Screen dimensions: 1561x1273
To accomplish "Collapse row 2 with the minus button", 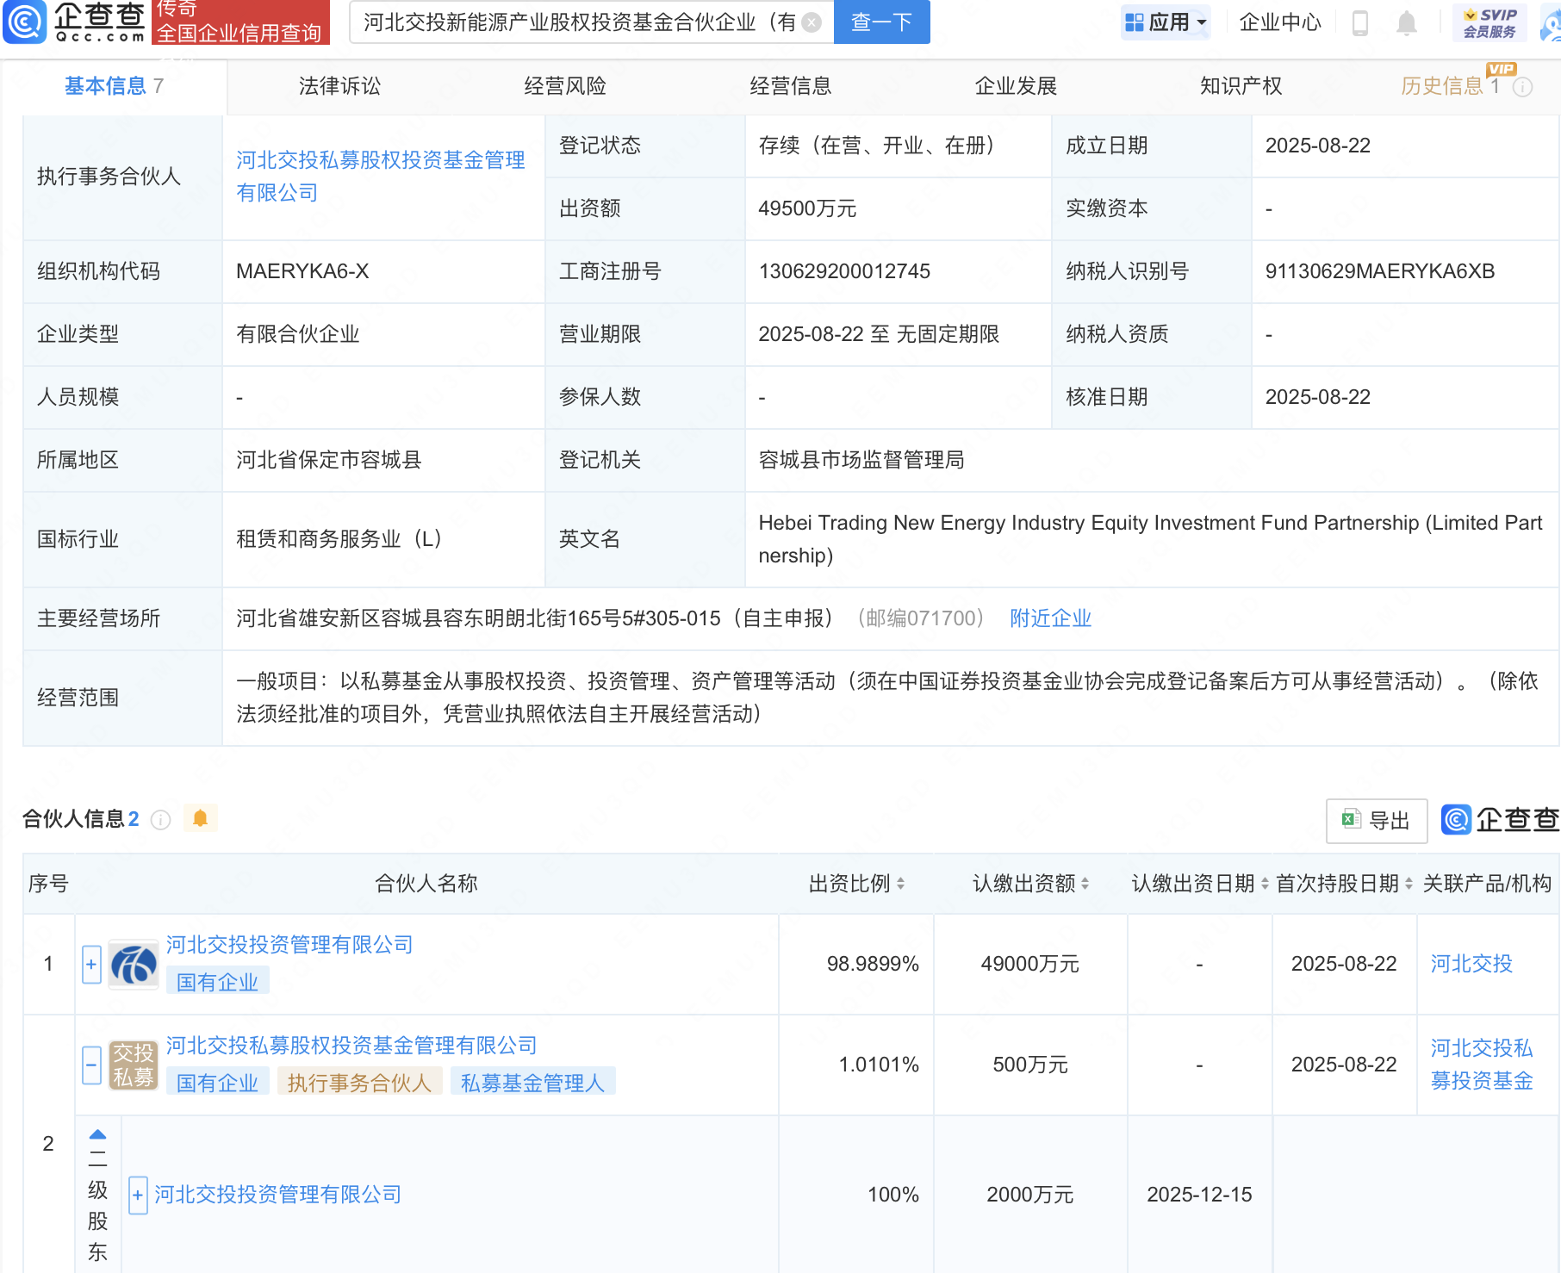I will tap(91, 1065).
